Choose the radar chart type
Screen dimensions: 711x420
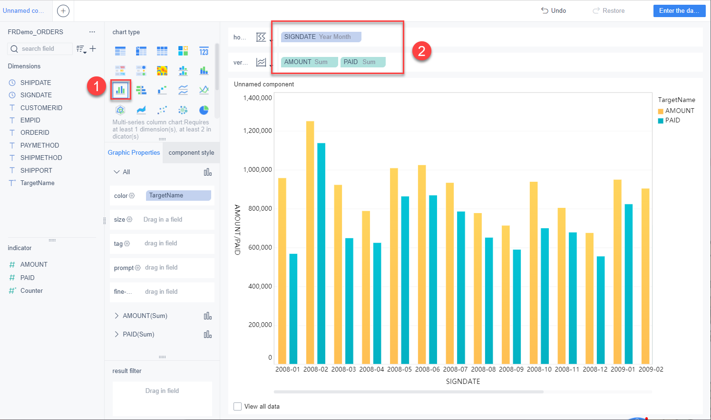120,110
